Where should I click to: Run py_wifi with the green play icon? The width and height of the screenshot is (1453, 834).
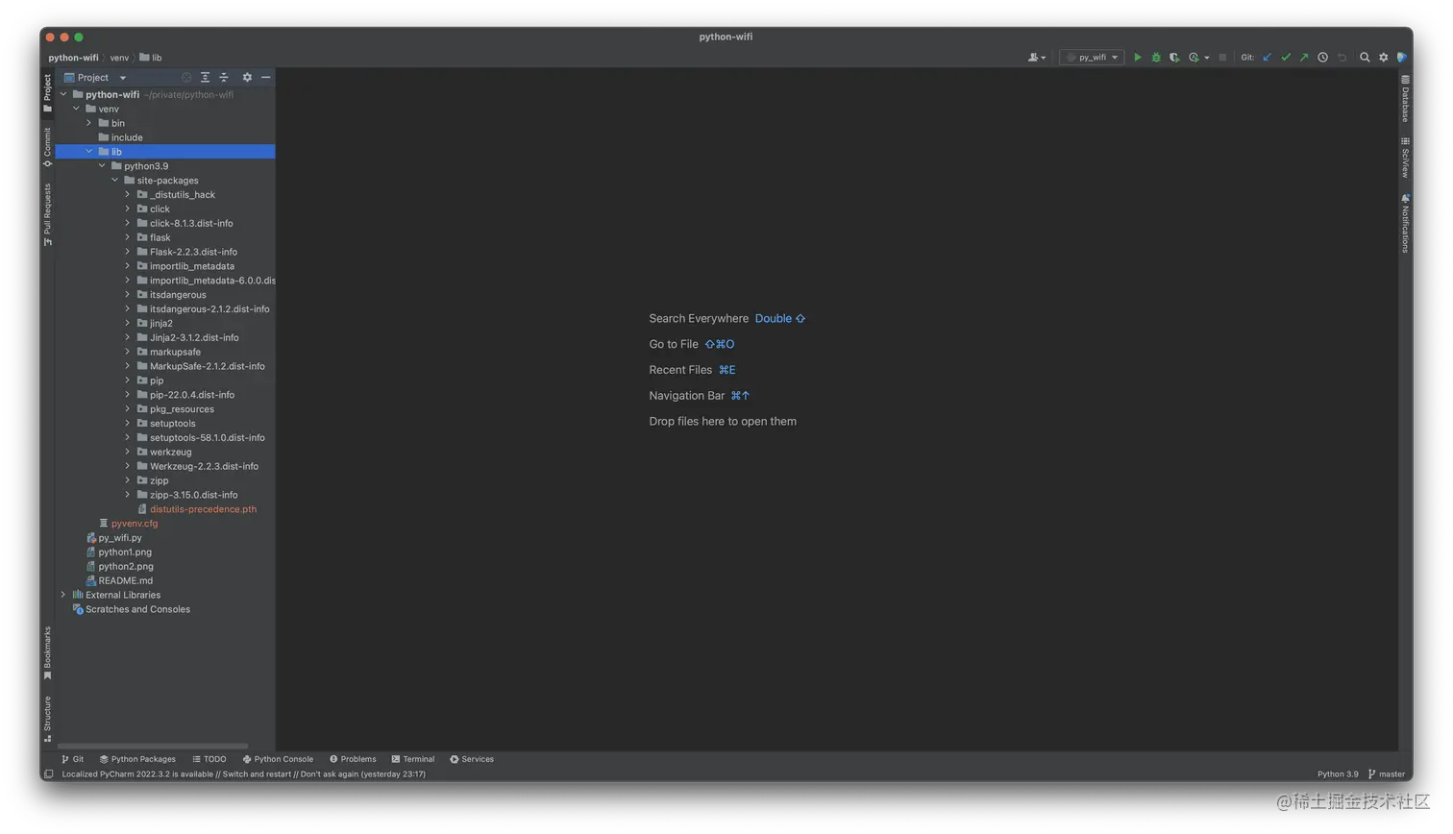click(1138, 58)
